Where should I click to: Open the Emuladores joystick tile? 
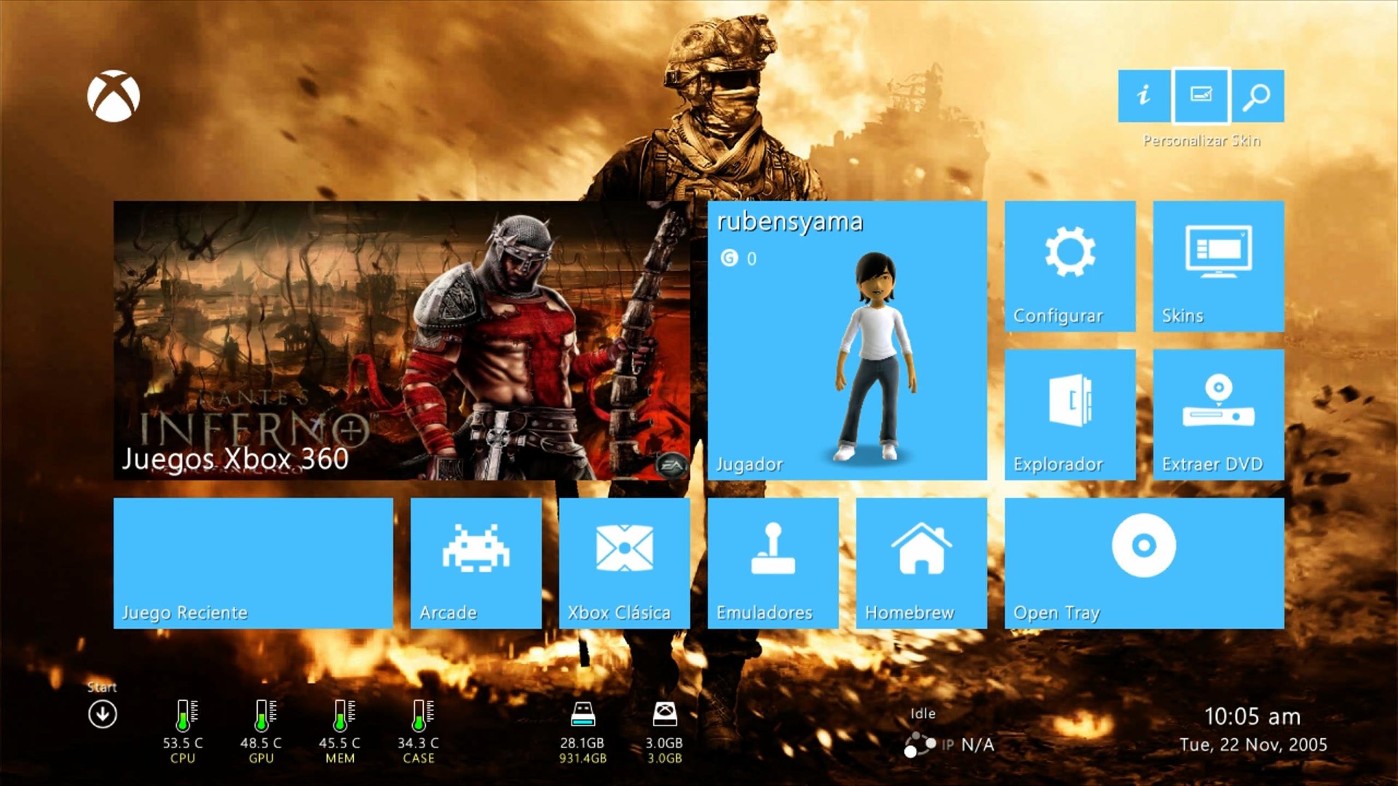click(x=773, y=563)
